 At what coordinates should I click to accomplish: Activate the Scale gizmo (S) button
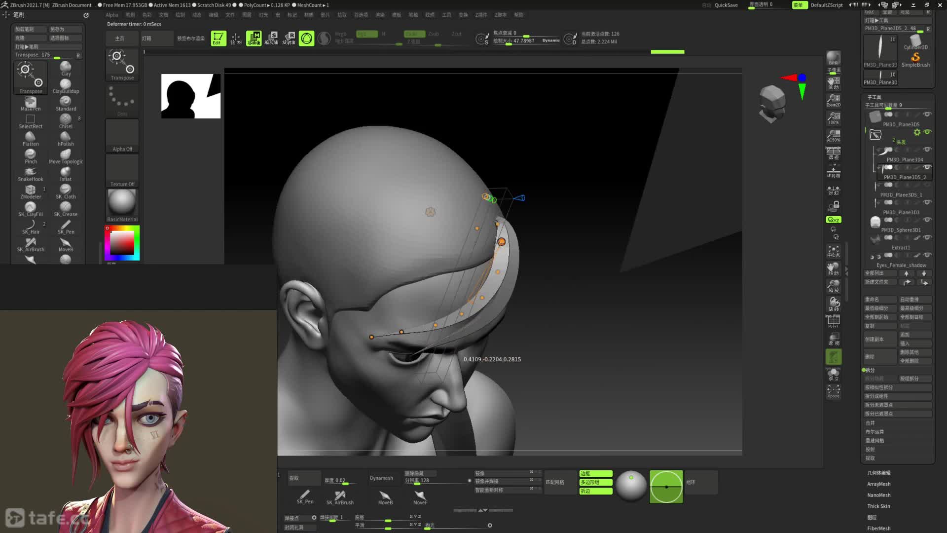271,38
